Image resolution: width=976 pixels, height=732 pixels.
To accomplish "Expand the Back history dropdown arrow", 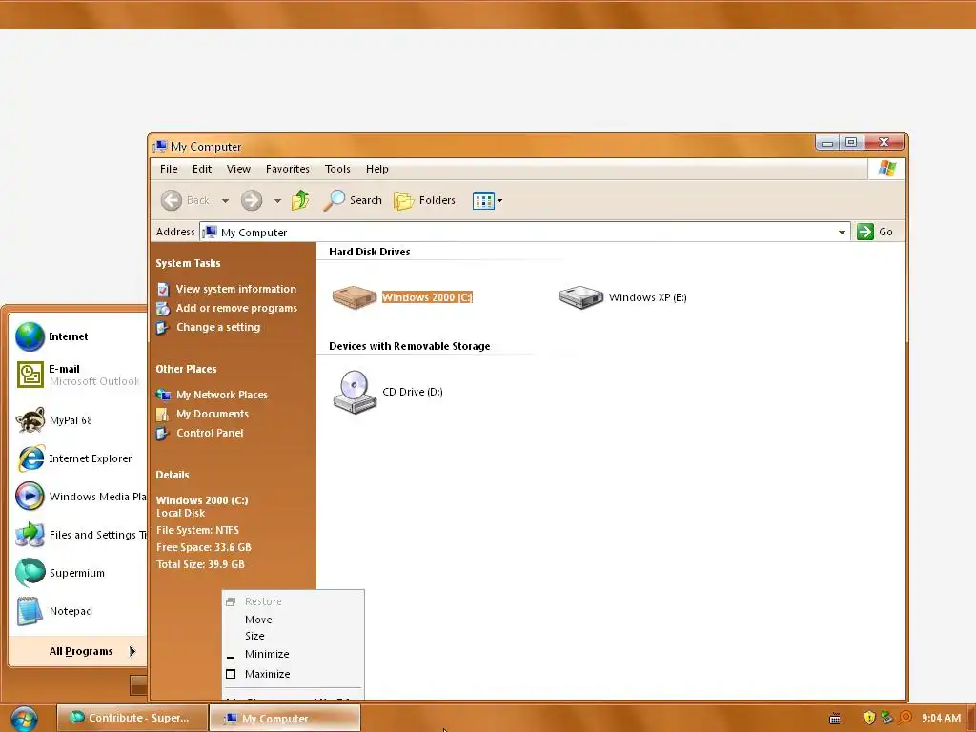I will pyautogui.click(x=225, y=200).
